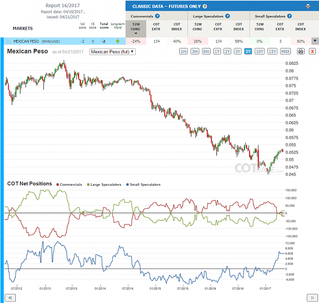Print the Mexican Peso chart

[x=301, y=51]
